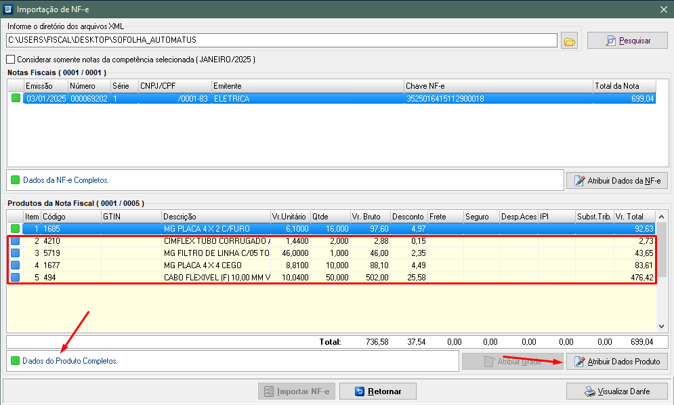The height and width of the screenshot is (405, 674).
Task: Sort the products by Vr. Total column header
Action: point(635,216)
